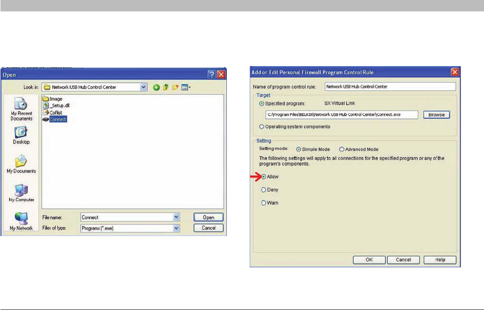Click Cancel in the Open dialog

[208, 228]
